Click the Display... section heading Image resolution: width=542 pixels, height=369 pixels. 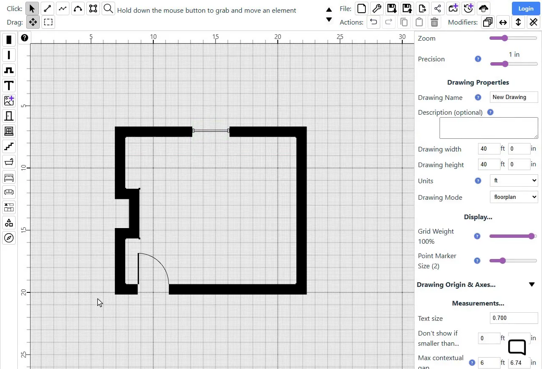tap(478, 217)
